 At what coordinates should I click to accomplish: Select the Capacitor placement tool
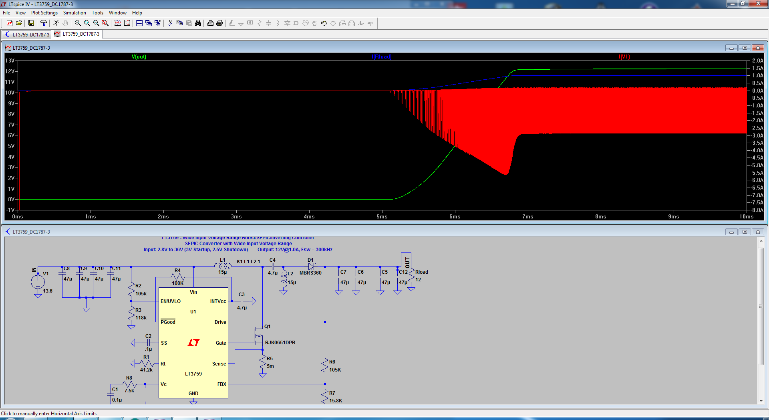(269, 23)
